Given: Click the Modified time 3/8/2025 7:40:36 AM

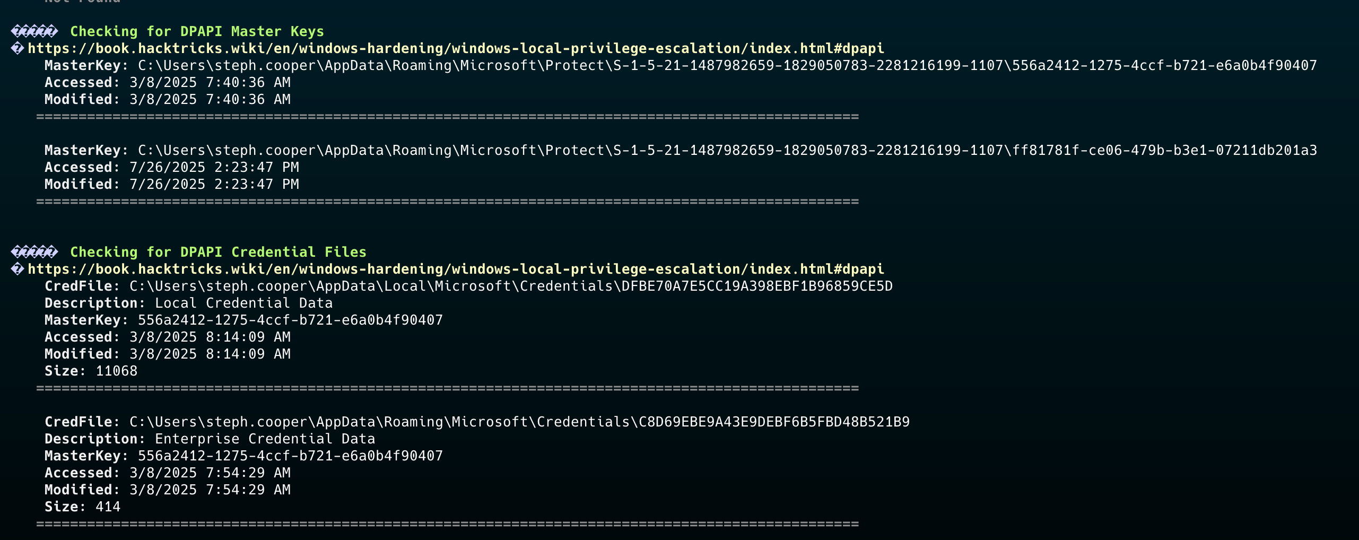Looking at the screenshot, I should 210,100.
